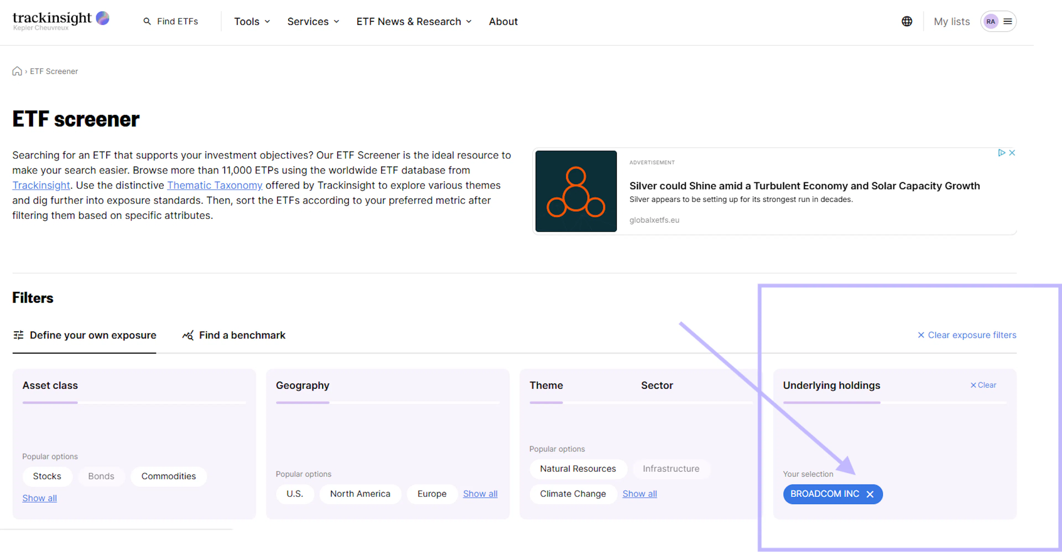Screen dimensions: 1062x552
Task: Expand ETF News & Research menu
Action: (x=414, y=21)
